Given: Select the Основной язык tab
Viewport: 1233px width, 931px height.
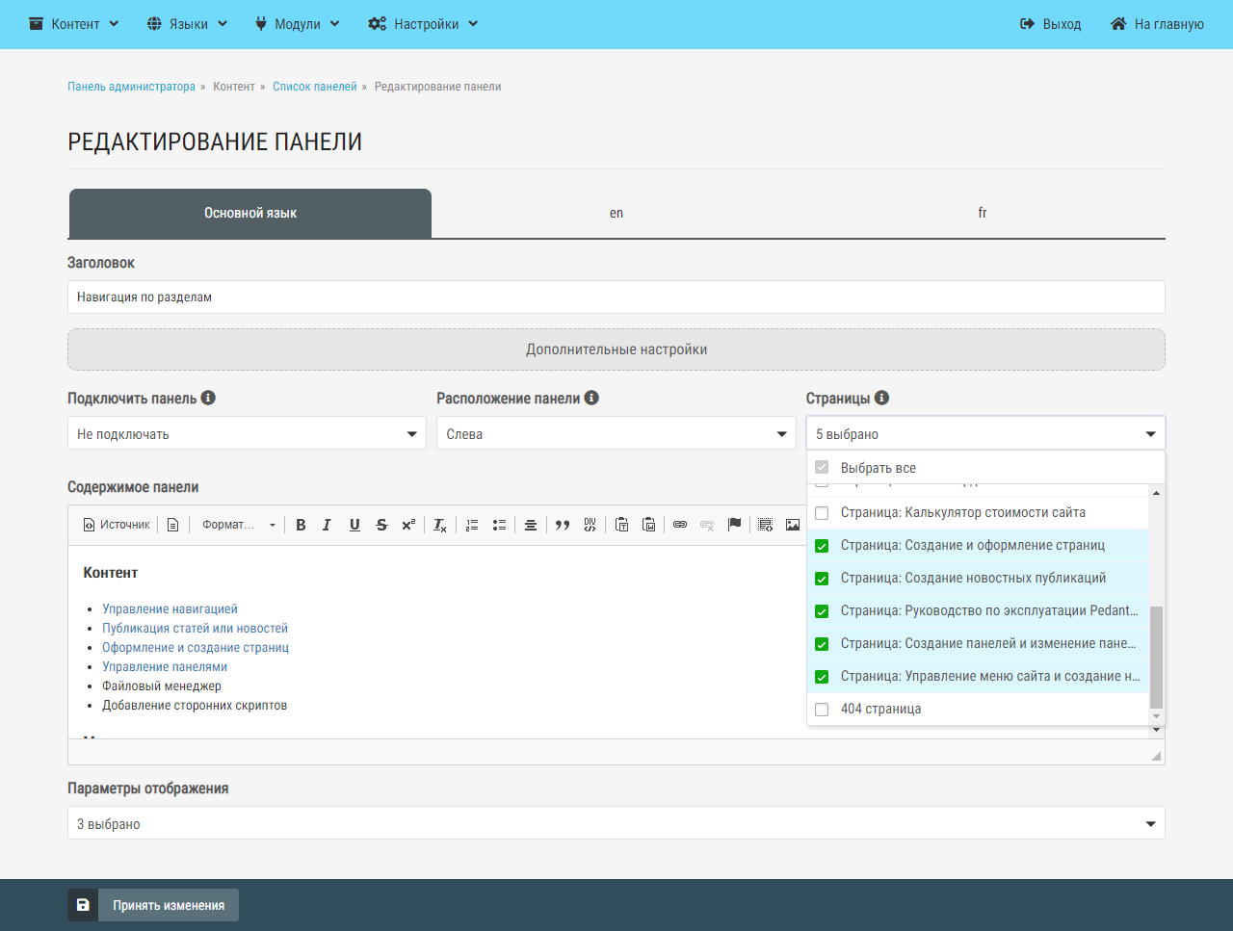Looking at the screenshot, I should coord(250,213).
